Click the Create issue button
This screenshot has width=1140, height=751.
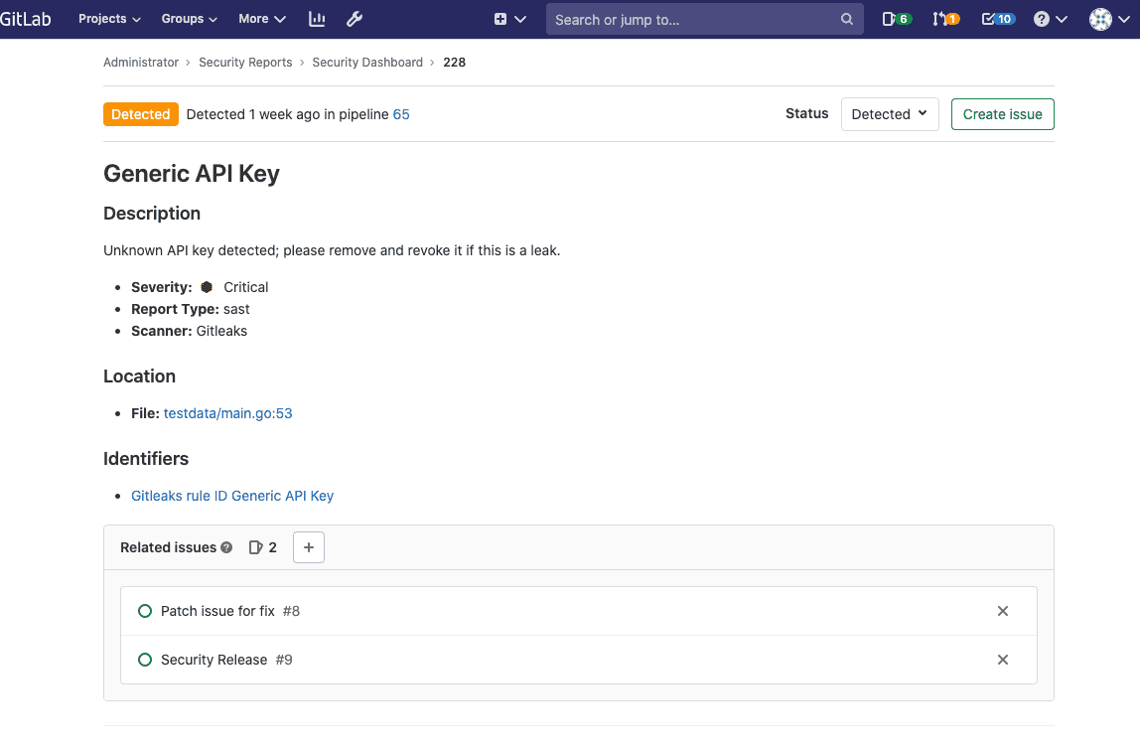1002,113
